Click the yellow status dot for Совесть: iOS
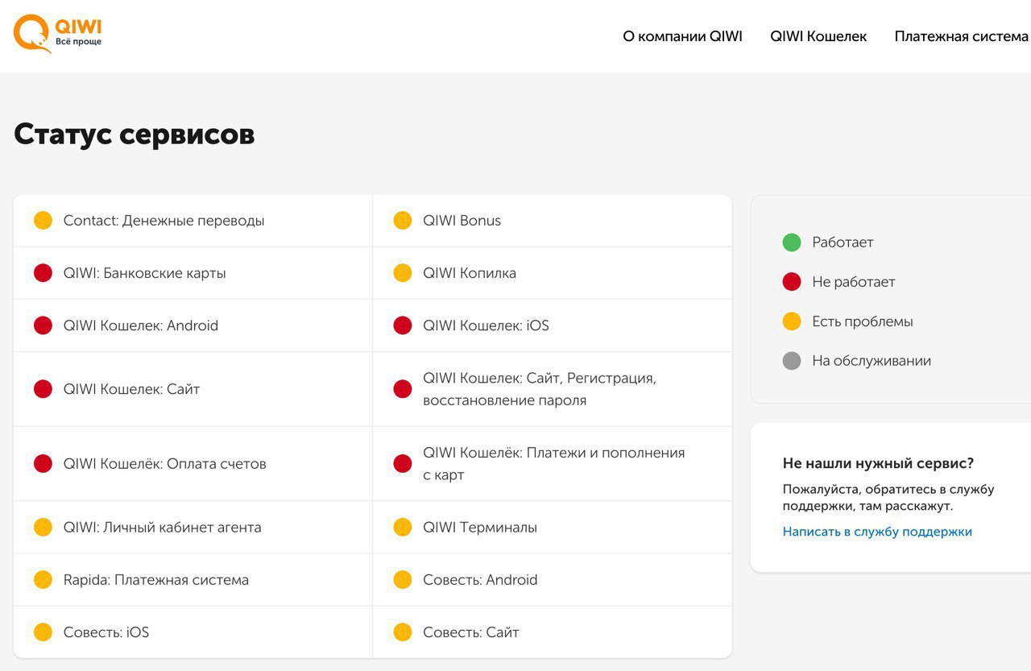 (43, 632)
